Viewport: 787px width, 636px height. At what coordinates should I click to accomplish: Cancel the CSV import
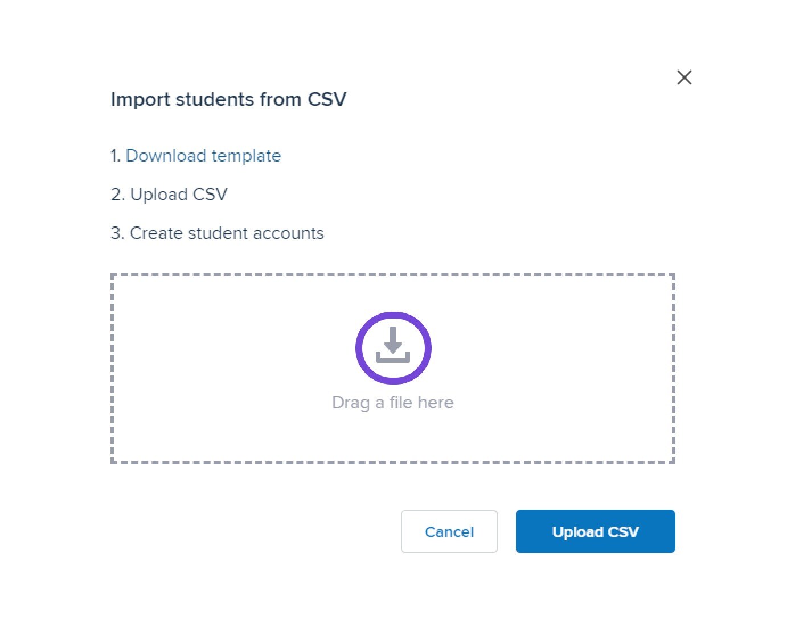pyautogui.click(x=449, y=531)
